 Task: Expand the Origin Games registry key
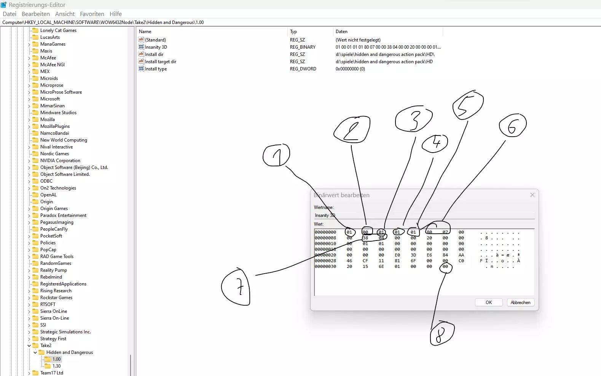click(x=29, y=209)
